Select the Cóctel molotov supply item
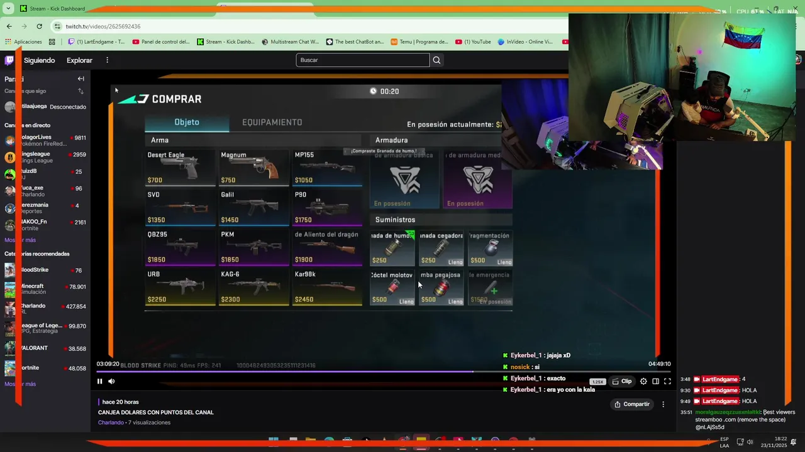805x452 pixels. pyautogui.click(x=392, y=288)
